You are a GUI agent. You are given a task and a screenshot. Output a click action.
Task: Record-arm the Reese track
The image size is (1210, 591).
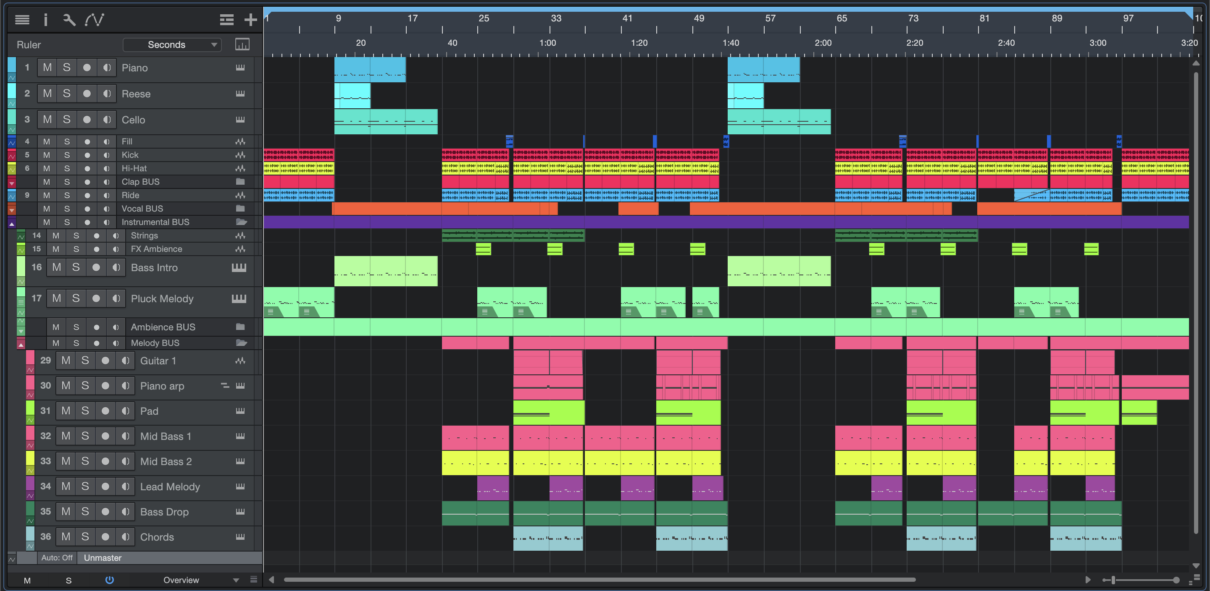point(87,94)
